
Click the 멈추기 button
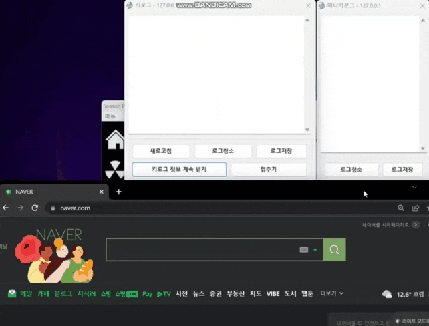coord(269,169)
